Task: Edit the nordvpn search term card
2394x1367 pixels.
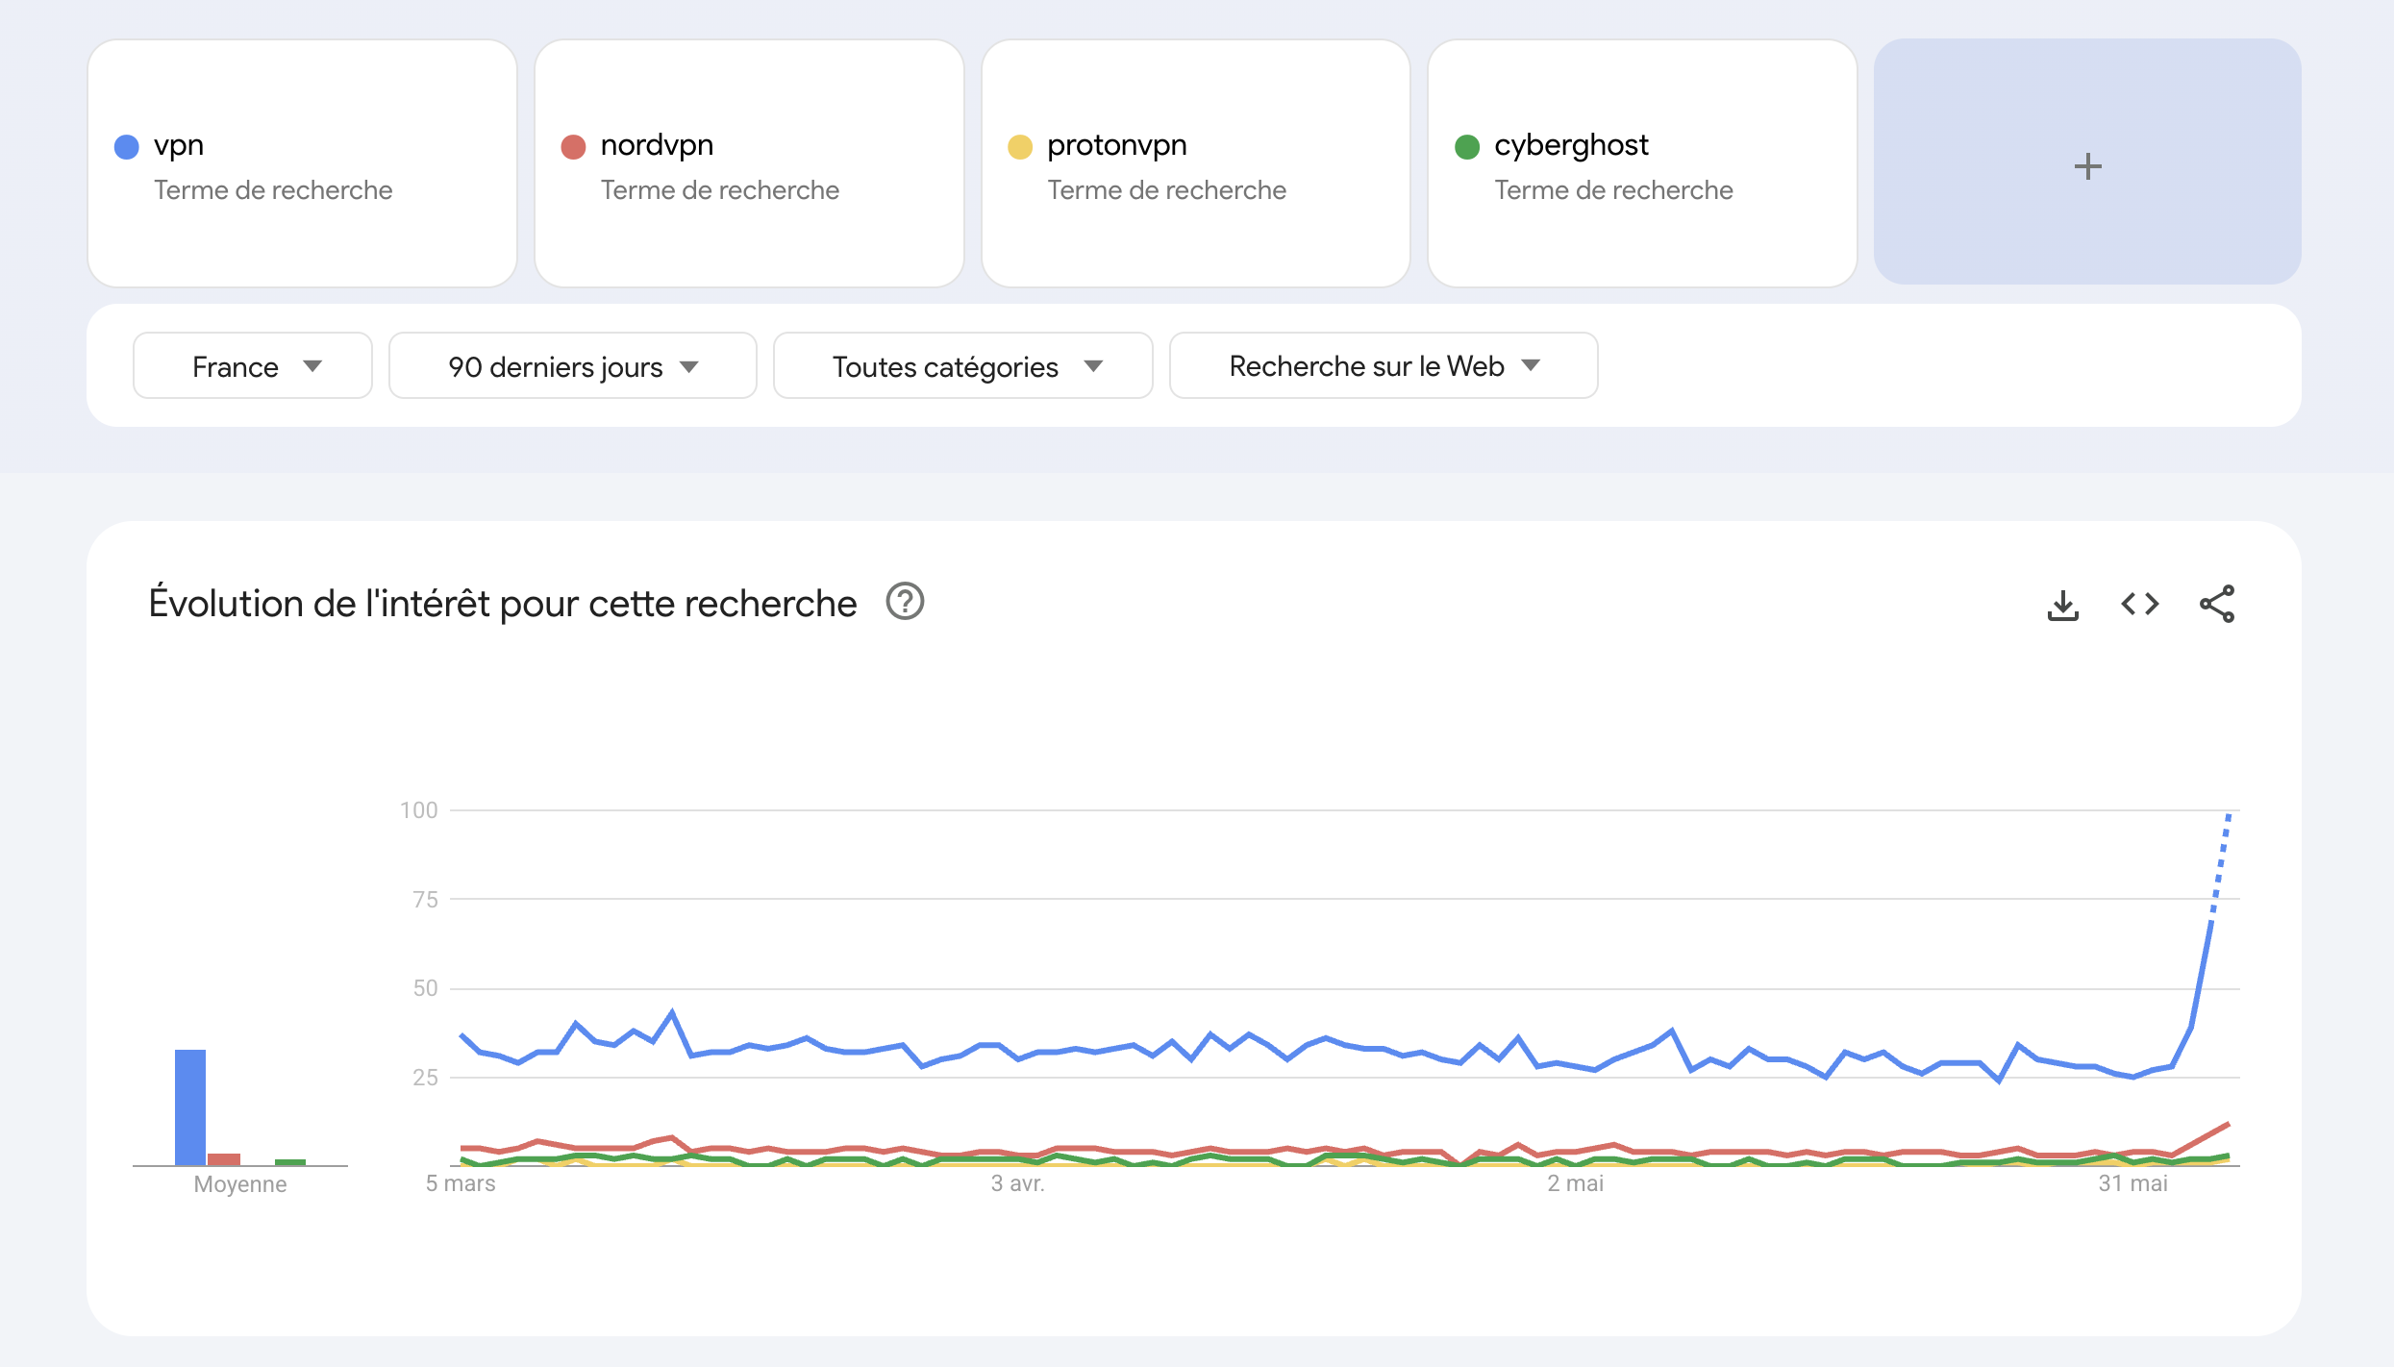Action: point(750,163)
